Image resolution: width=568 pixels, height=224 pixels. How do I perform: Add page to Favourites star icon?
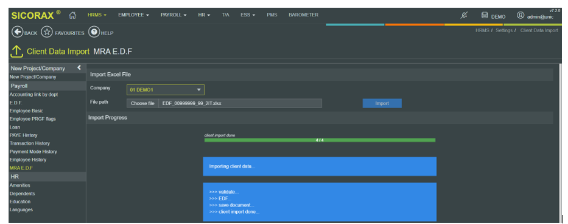(x=46, y=32)
